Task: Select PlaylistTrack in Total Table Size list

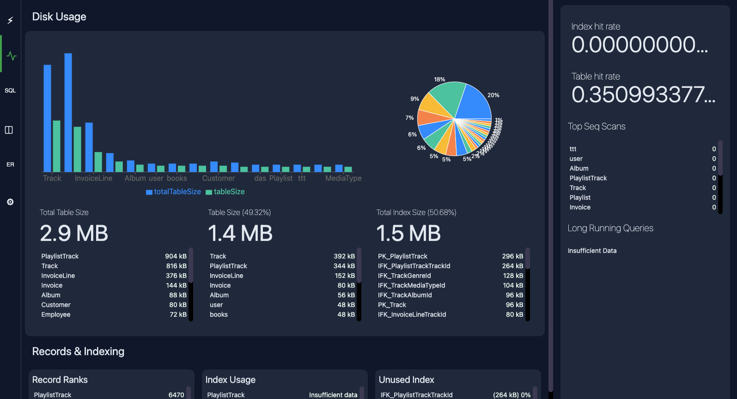Action: click(60, 256)
